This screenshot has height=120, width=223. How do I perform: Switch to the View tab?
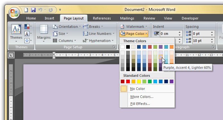point(168,18)
